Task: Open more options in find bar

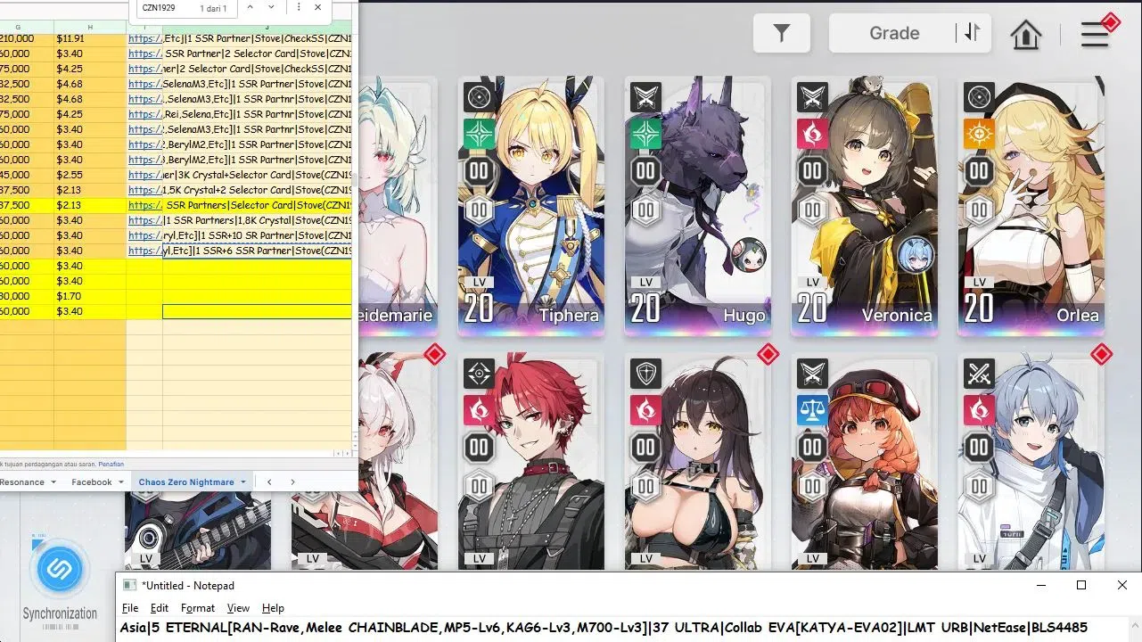Action: tap(298, 8)
